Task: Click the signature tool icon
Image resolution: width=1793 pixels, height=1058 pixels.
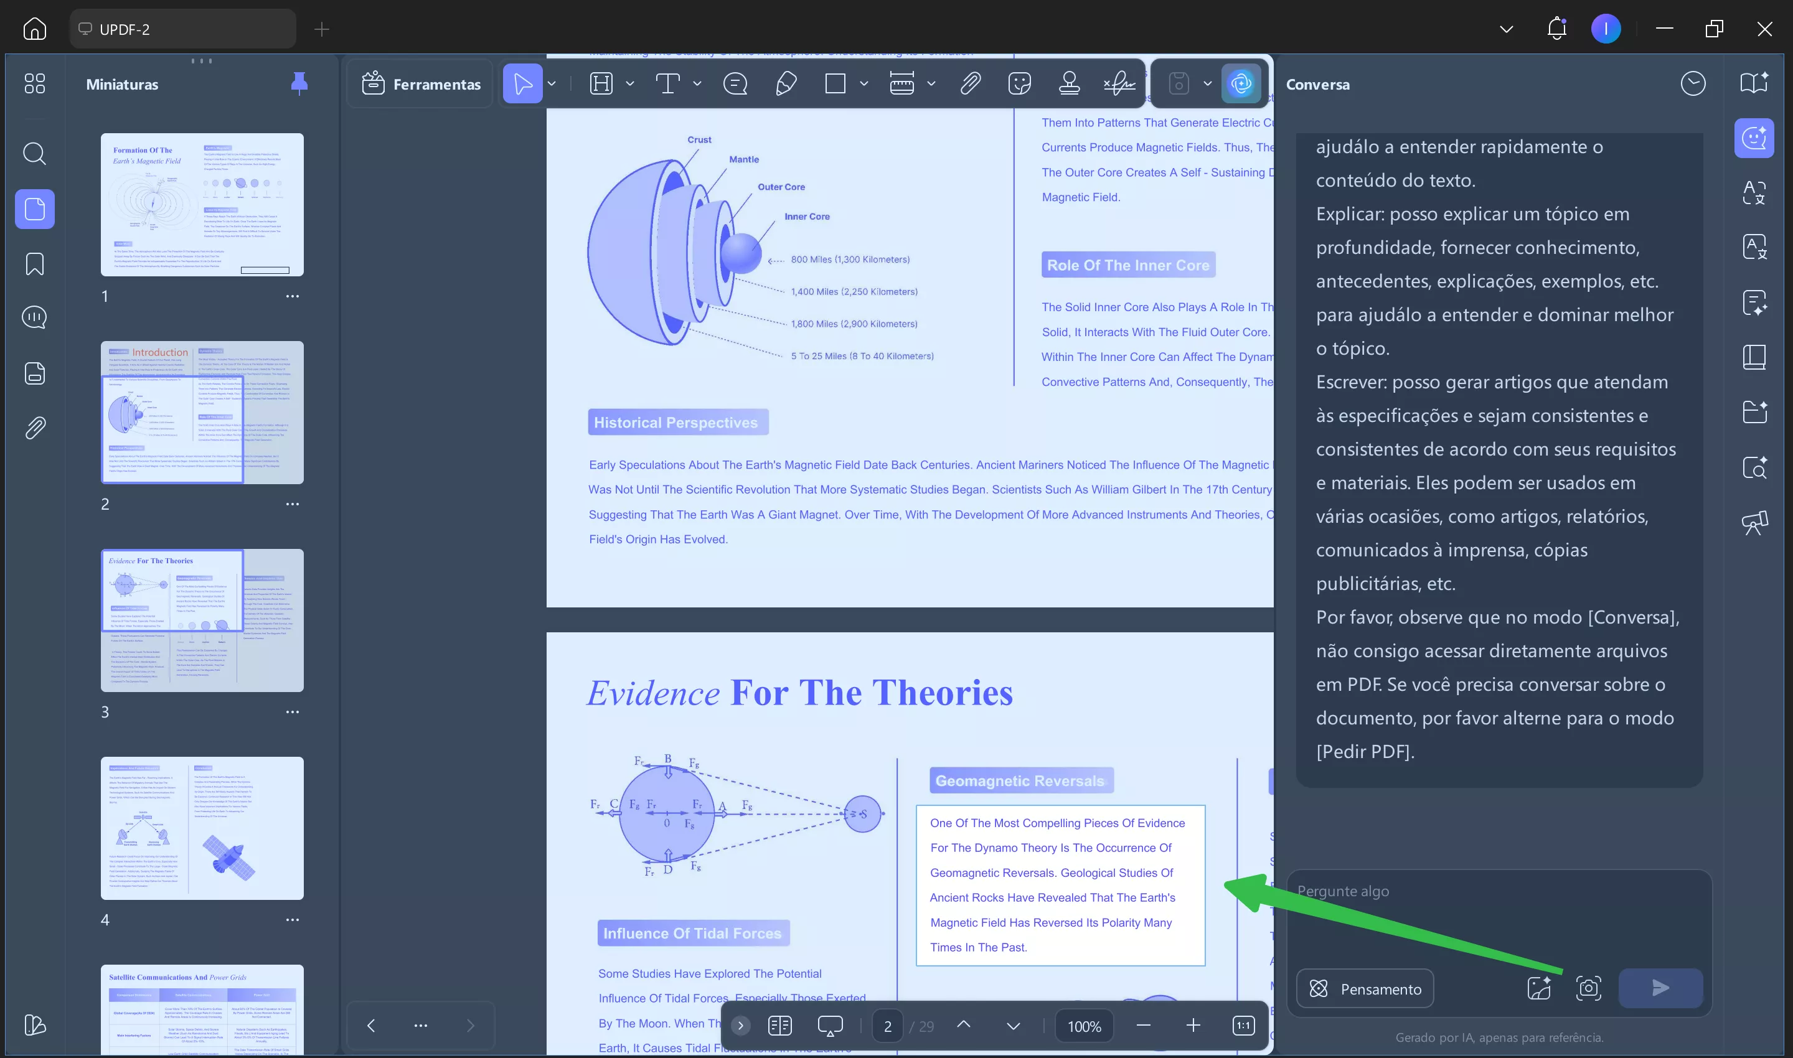Action: 1119,84
